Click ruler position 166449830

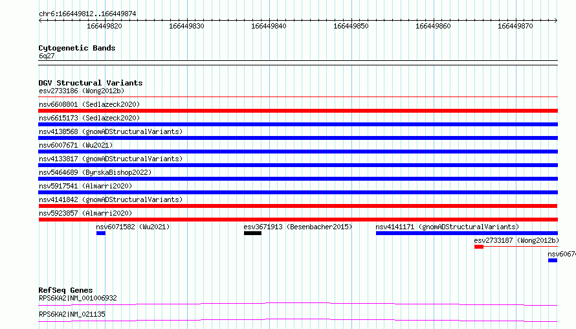coord(186,26)
